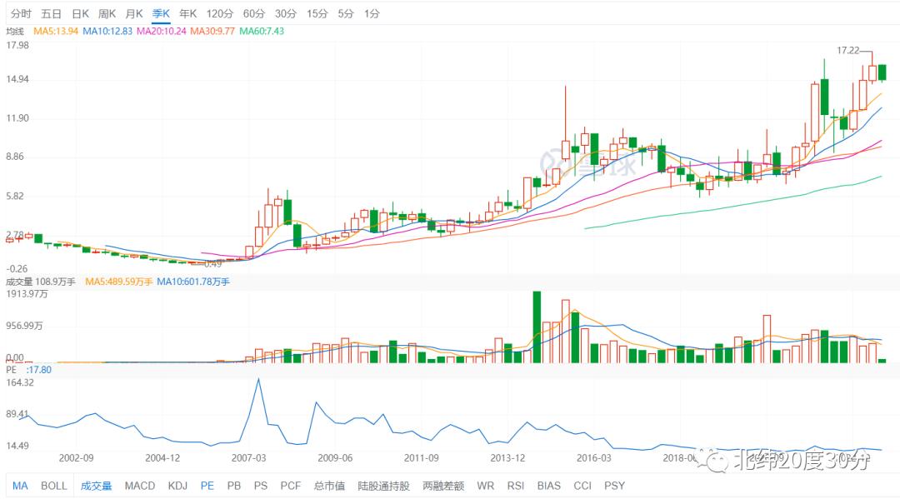This screenshot has height=499, width=900.
Task: Click the 均线 moving average label
Action: click(15, 31)
